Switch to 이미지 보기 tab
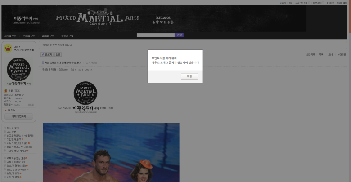This screenshot has height=182, width=351. 48,36
